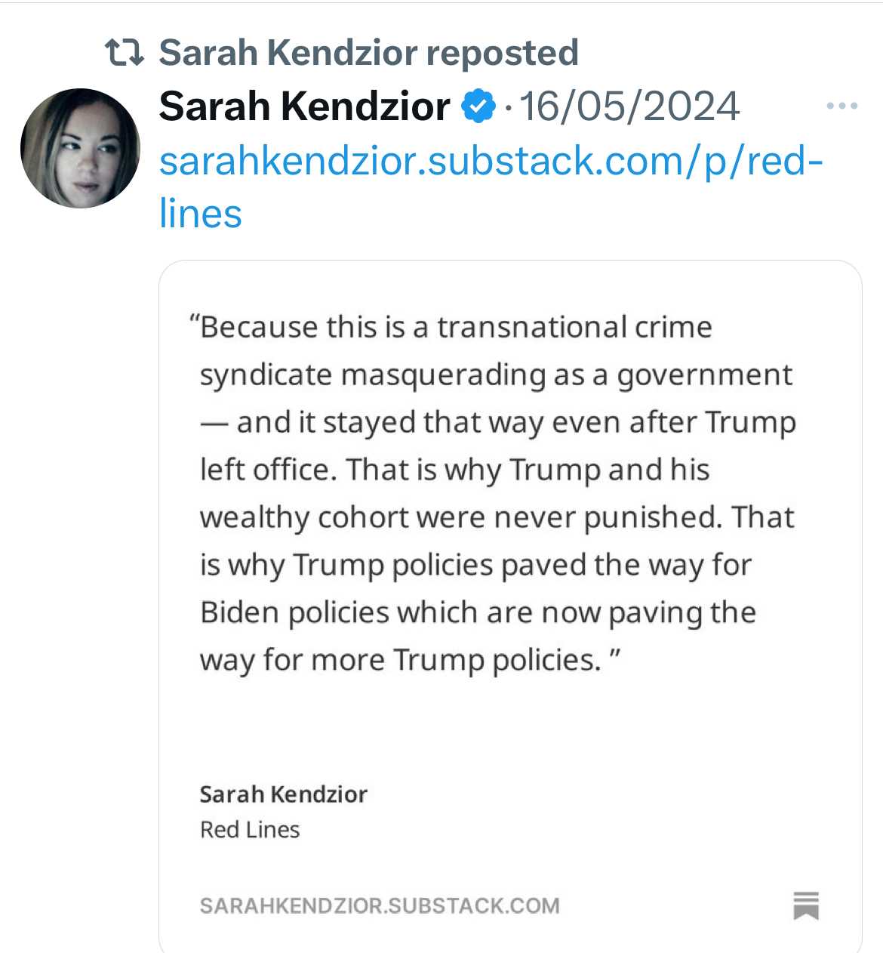Click the Substack logo icon in card

tap(806, 905)
